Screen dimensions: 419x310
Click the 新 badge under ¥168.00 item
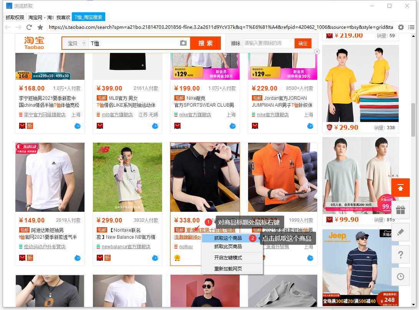(x=30, y=126)
